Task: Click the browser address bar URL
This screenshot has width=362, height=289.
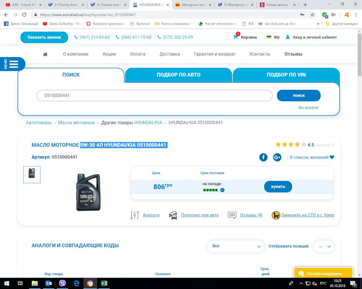Action: click(x=88, y=15)
